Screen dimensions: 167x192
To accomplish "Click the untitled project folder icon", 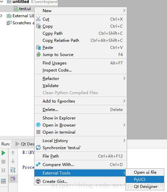I will (9, 2).
